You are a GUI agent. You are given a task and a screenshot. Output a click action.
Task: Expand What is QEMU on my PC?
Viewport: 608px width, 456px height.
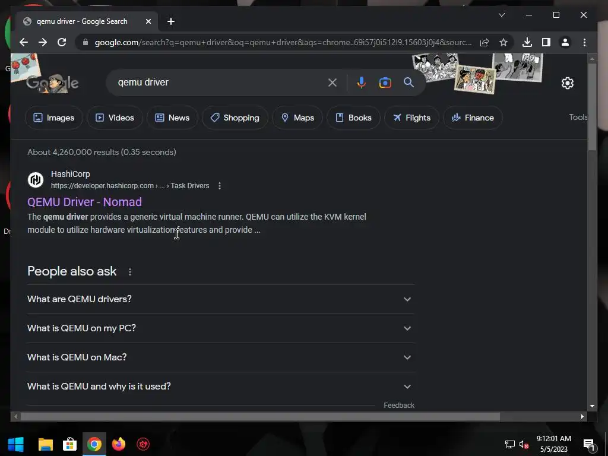coord(221,328)
